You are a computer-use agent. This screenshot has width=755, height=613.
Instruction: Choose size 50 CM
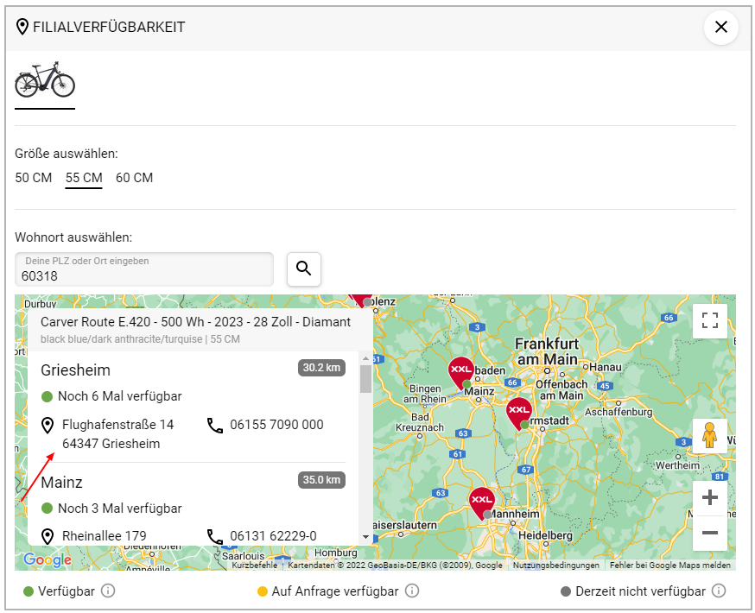point(33,178)
